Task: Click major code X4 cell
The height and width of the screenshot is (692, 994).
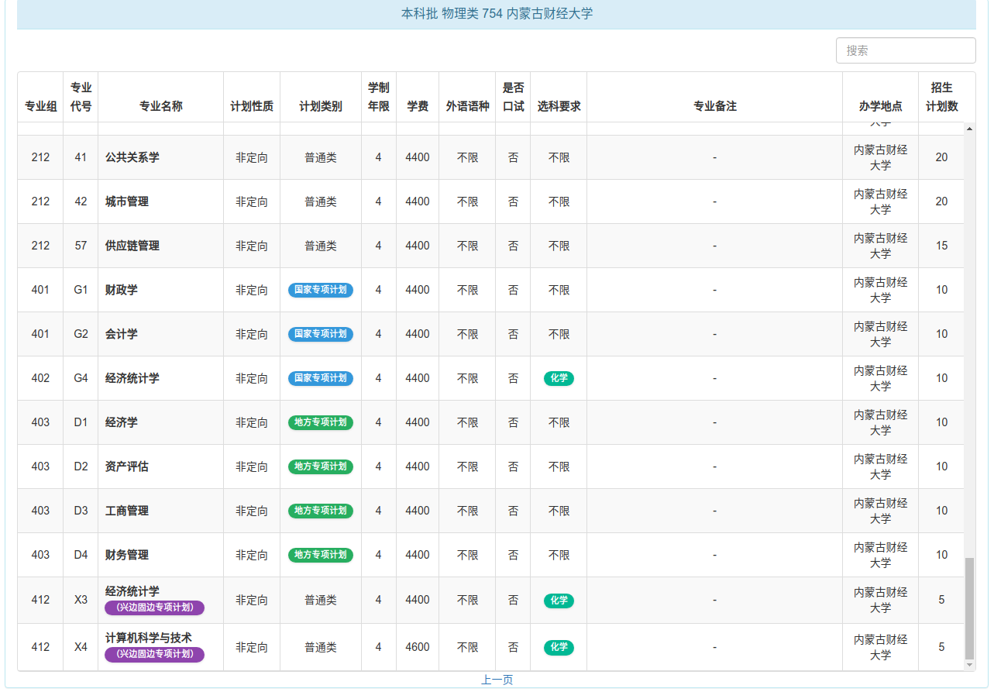Action: pos(81,647)
